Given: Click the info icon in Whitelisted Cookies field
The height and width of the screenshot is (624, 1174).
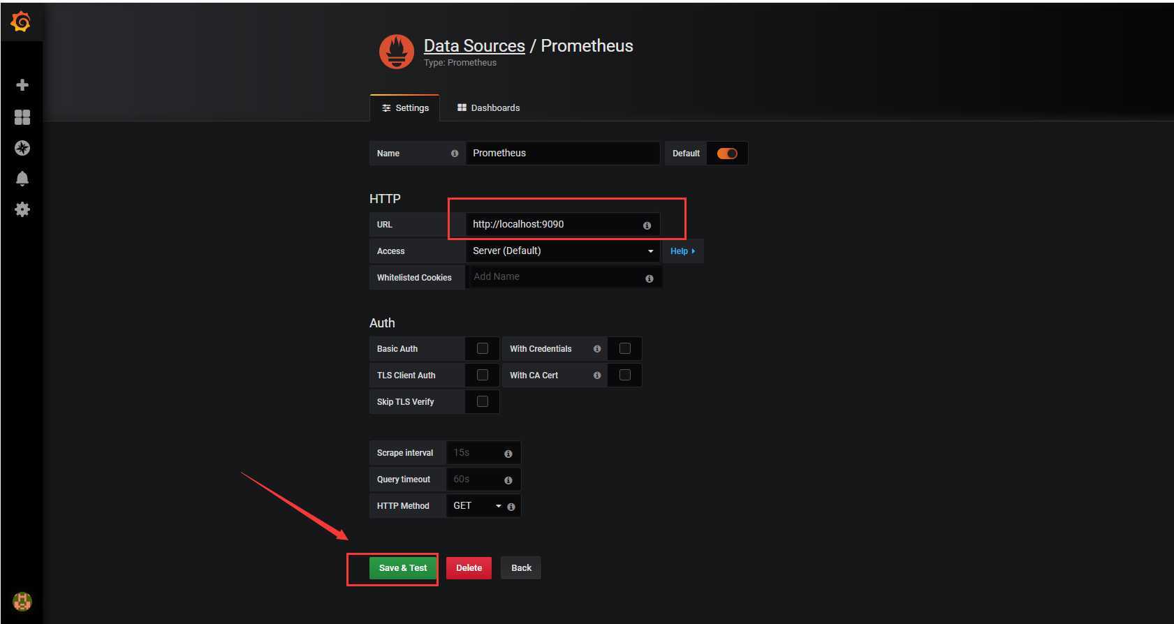Looking at the screenshot, I should [x=650, y=278].
